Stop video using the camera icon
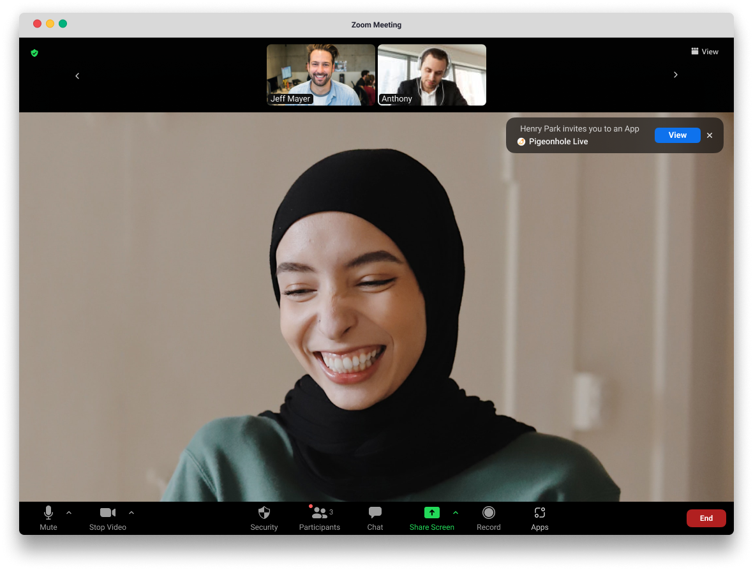This screenshot has height=570, width=753. pyautogui.click(x=107, y=513)
